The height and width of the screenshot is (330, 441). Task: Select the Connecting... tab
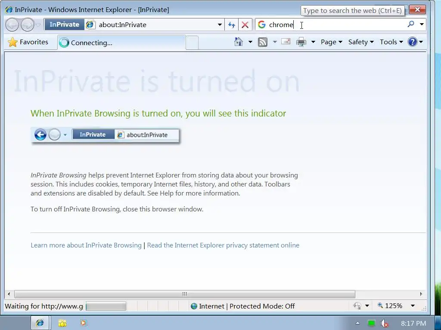click(121, 43)
